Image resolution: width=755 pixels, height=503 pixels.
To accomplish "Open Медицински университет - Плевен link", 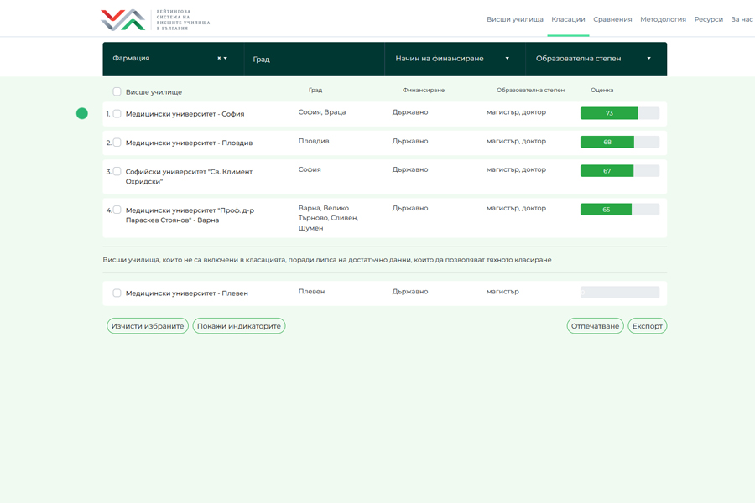I will tap(187, 293).
